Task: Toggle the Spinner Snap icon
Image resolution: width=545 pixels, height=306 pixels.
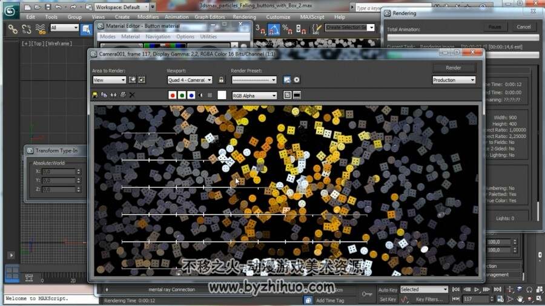Action: point(300,30)
